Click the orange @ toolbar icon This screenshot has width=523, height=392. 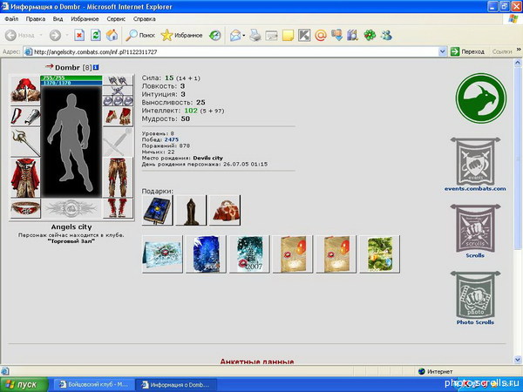pos(321,35)
